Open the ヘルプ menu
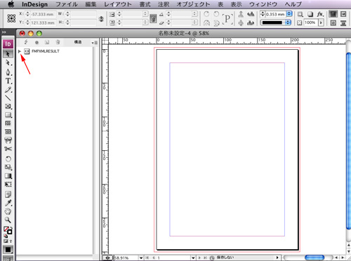351x261 pixels. coord(293,4)
